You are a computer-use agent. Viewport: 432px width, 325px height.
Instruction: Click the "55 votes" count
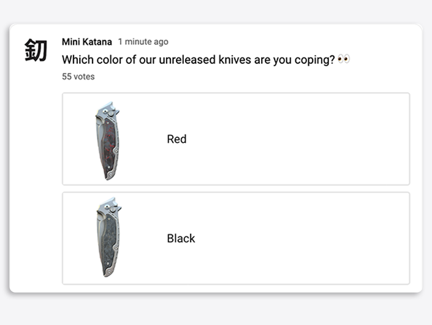click(78, 77)
